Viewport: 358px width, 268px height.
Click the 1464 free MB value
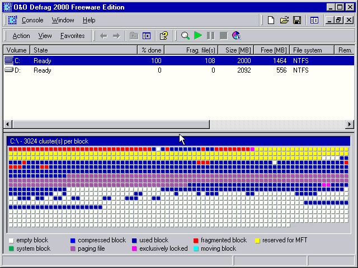[280, 61]
